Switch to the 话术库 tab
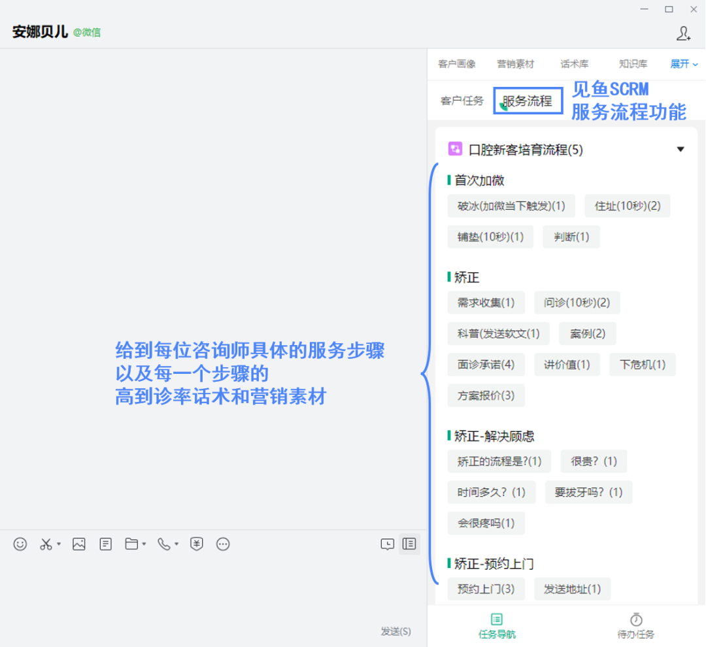 coord(574,64)
